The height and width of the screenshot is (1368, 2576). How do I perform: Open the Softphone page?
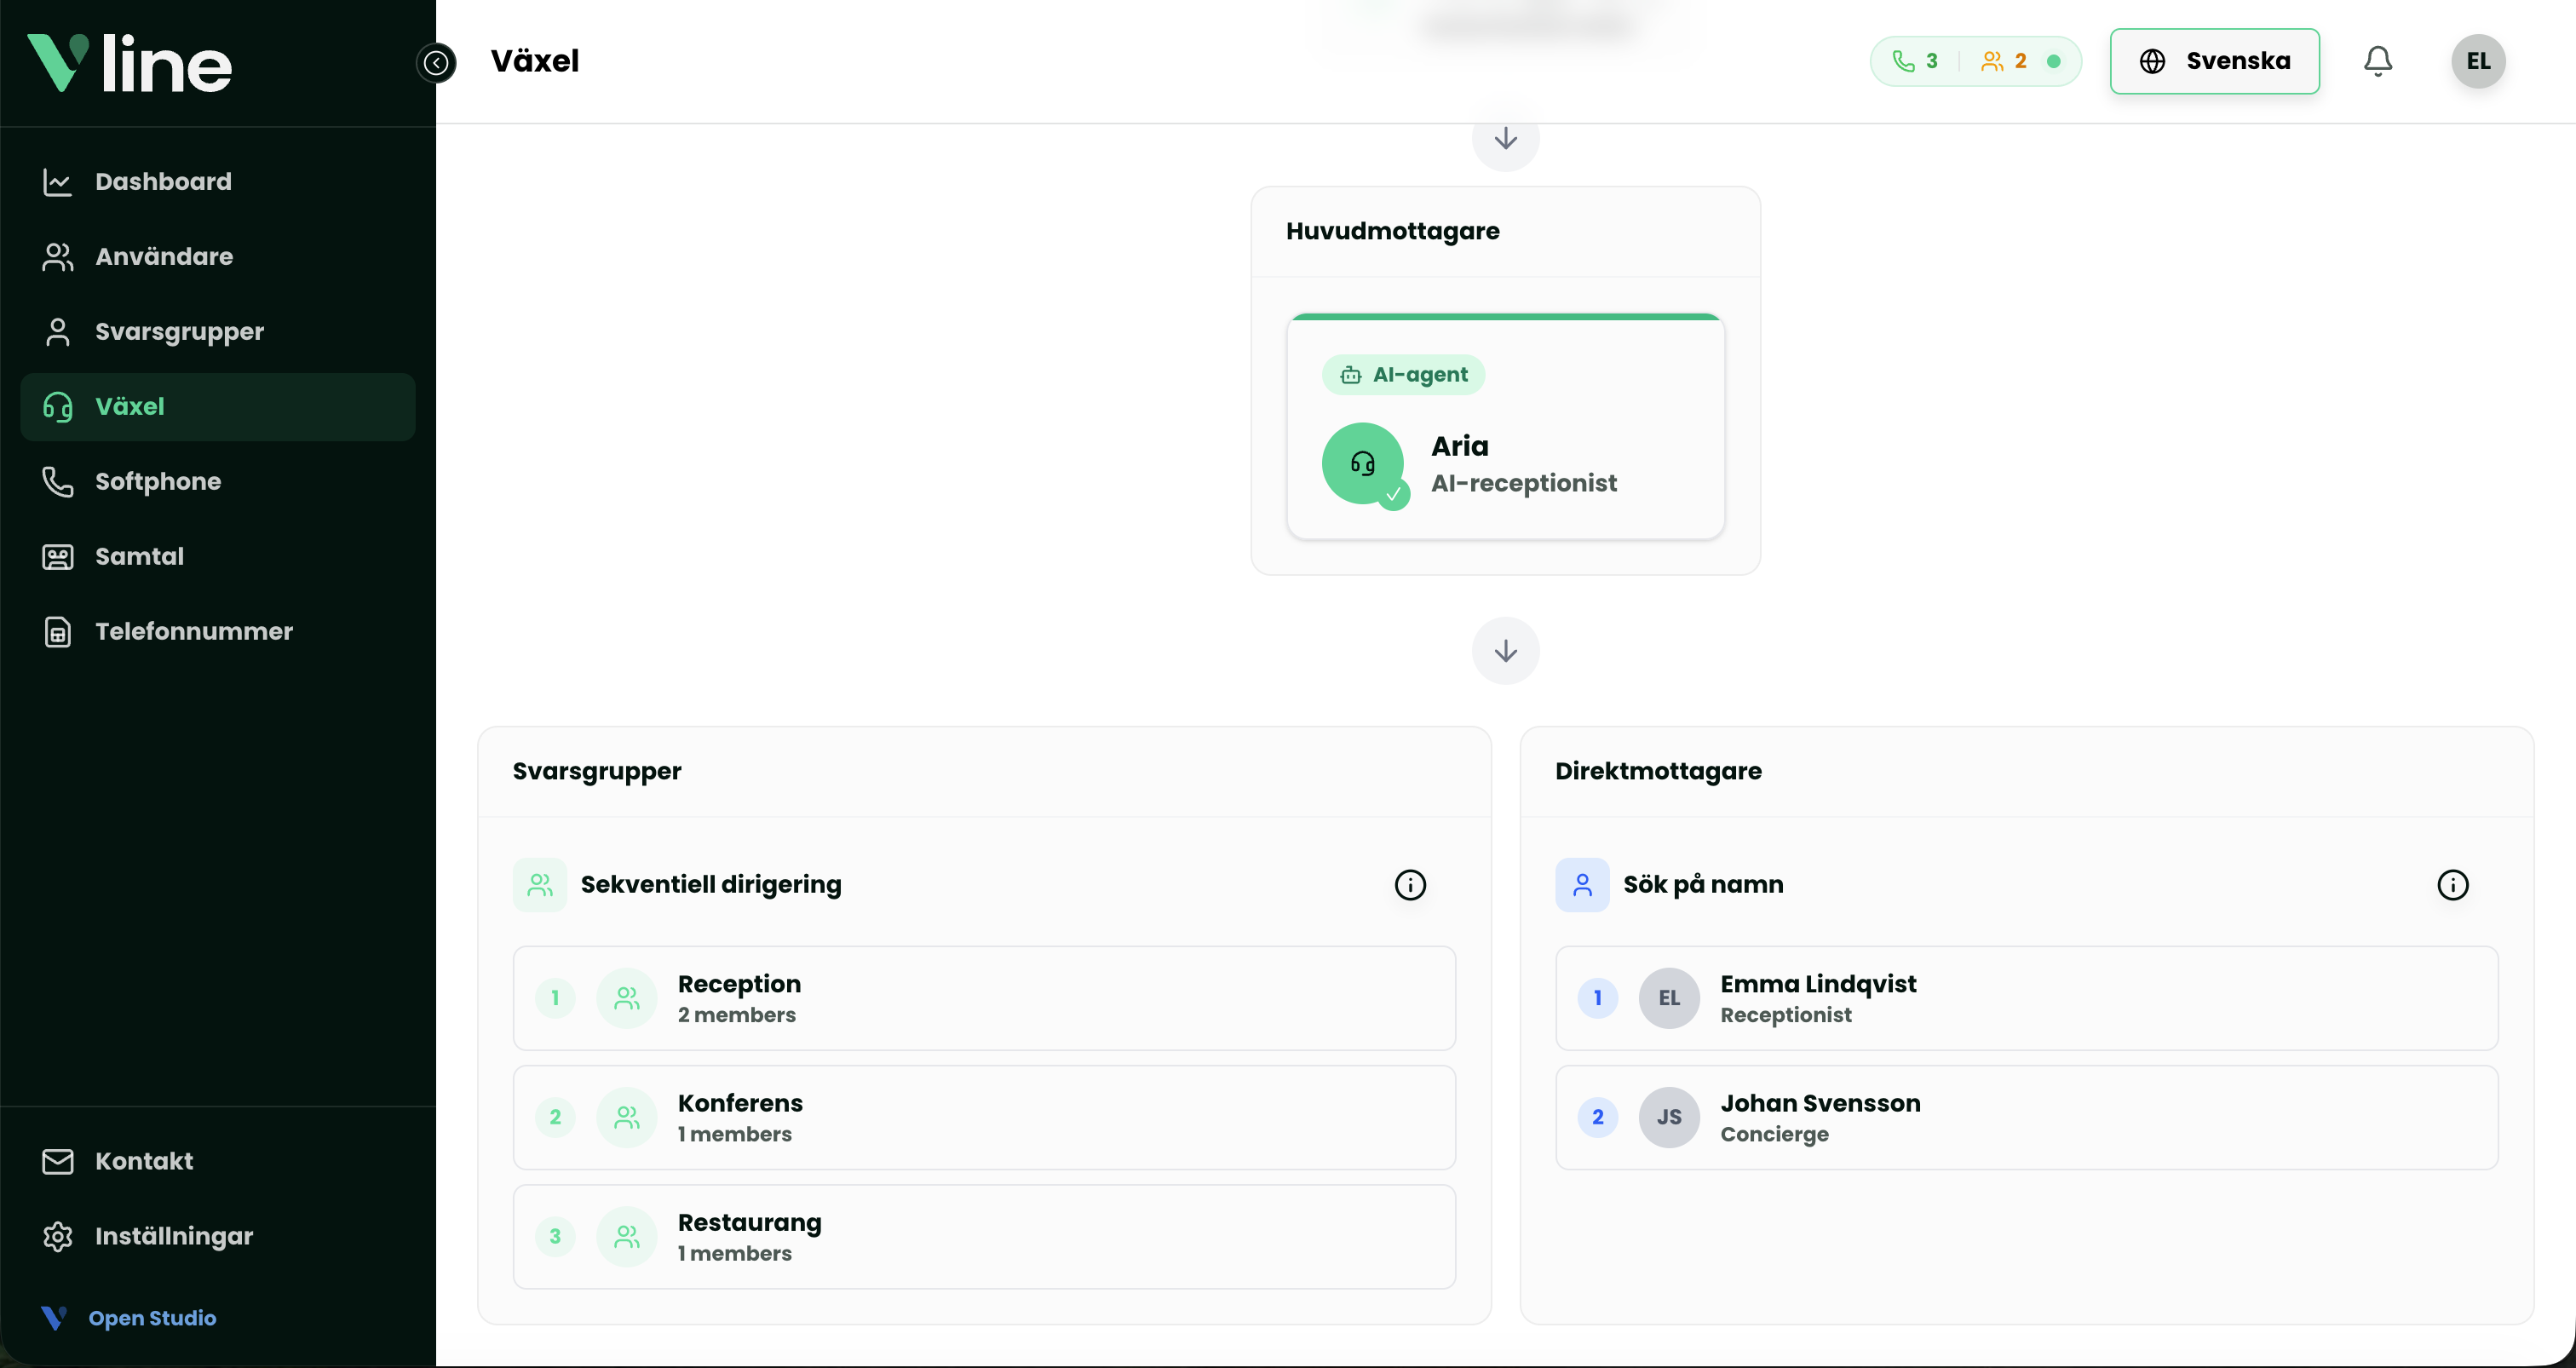pyautogui.click(x=158, y=481)
